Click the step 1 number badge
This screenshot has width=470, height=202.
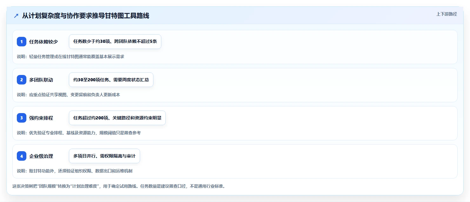(x=22, y=42)
